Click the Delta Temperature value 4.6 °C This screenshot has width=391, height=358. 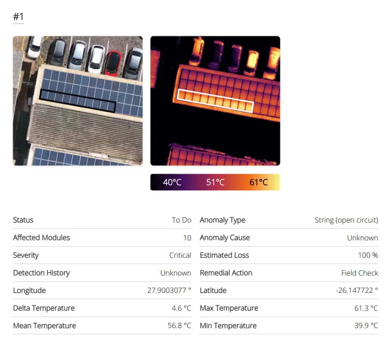181,308
